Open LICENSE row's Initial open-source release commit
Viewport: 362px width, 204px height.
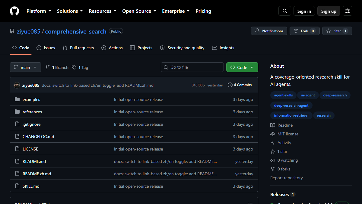(x=138, y=149)
